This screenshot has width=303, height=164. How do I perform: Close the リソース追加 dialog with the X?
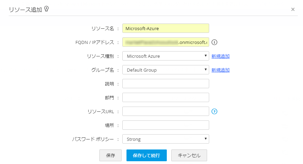[x=293, y=9]
